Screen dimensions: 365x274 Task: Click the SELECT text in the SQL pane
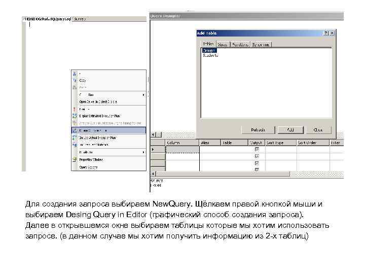pos(157,181)
